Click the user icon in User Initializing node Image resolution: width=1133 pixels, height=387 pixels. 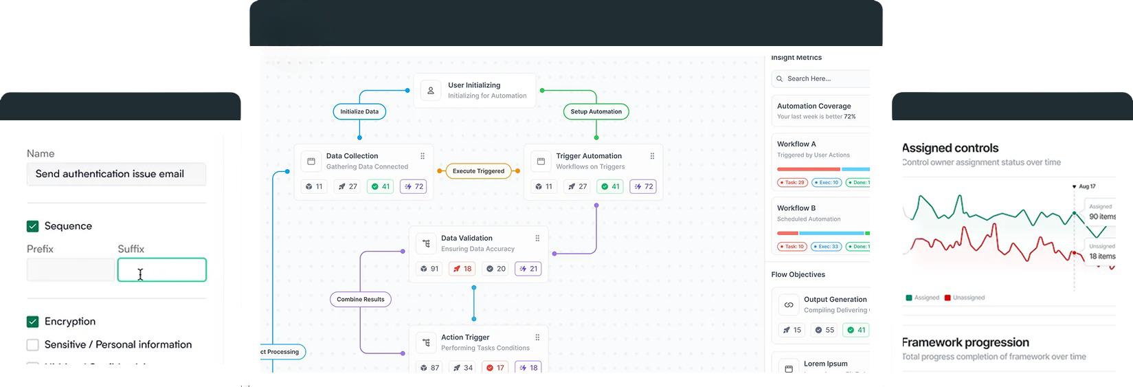pyautogui.click(x=431, y=91)
